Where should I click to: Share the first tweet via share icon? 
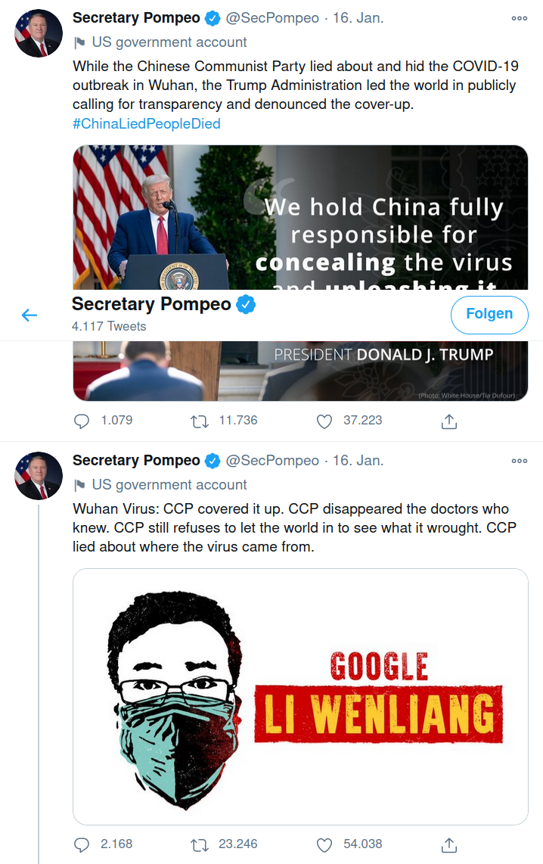(x=448, y=421)
